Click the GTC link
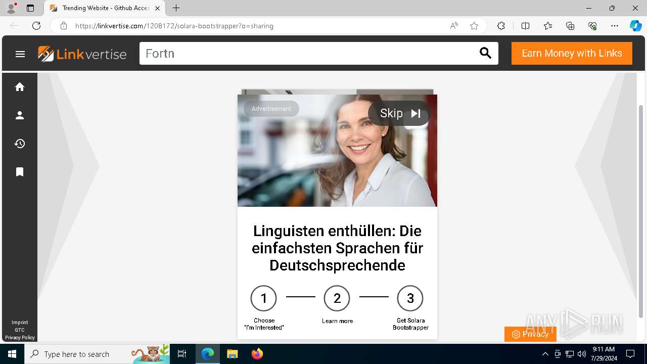Viewport: 647px width, 364px height. tap(20, 330)
